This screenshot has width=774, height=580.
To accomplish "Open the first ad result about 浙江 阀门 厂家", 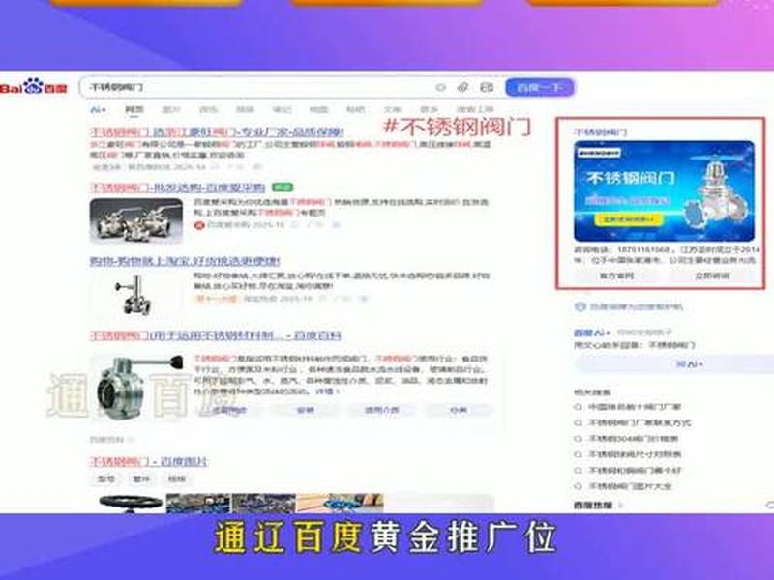I will pos(217,132).
